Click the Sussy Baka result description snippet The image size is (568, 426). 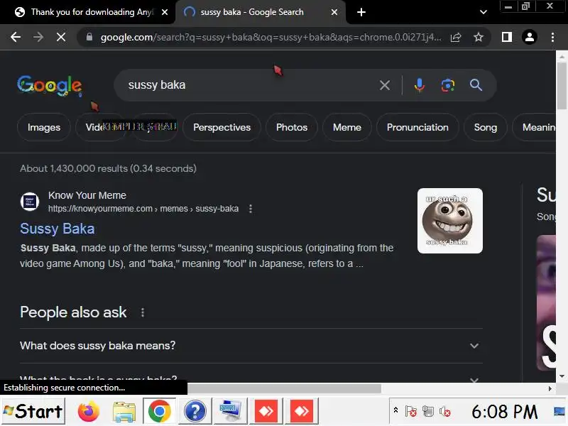(x=207, y=256)
